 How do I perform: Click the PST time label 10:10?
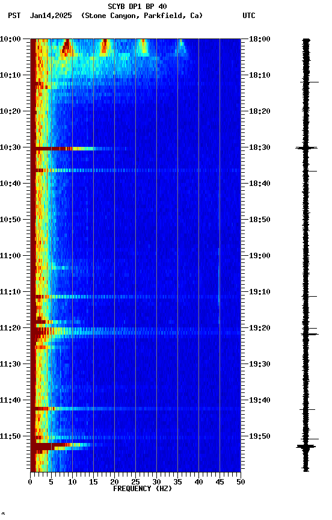10,75
